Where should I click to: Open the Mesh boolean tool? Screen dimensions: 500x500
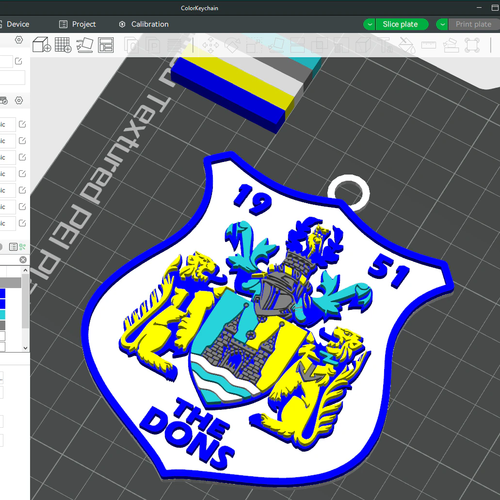(319, 45)
